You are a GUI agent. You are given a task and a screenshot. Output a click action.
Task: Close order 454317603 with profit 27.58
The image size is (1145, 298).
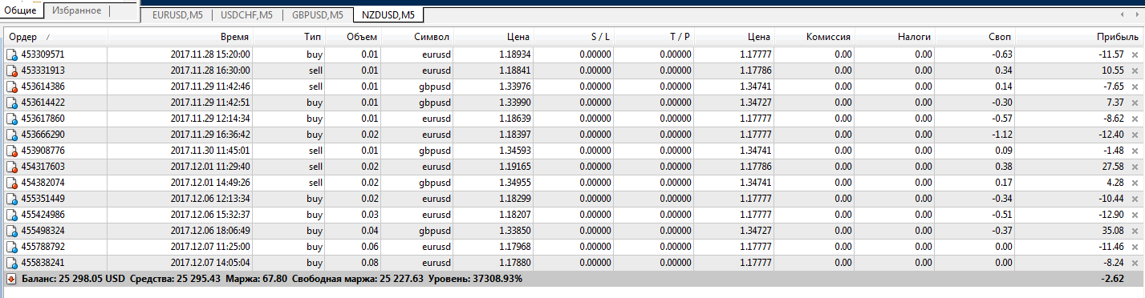(x=1135, y=167)
